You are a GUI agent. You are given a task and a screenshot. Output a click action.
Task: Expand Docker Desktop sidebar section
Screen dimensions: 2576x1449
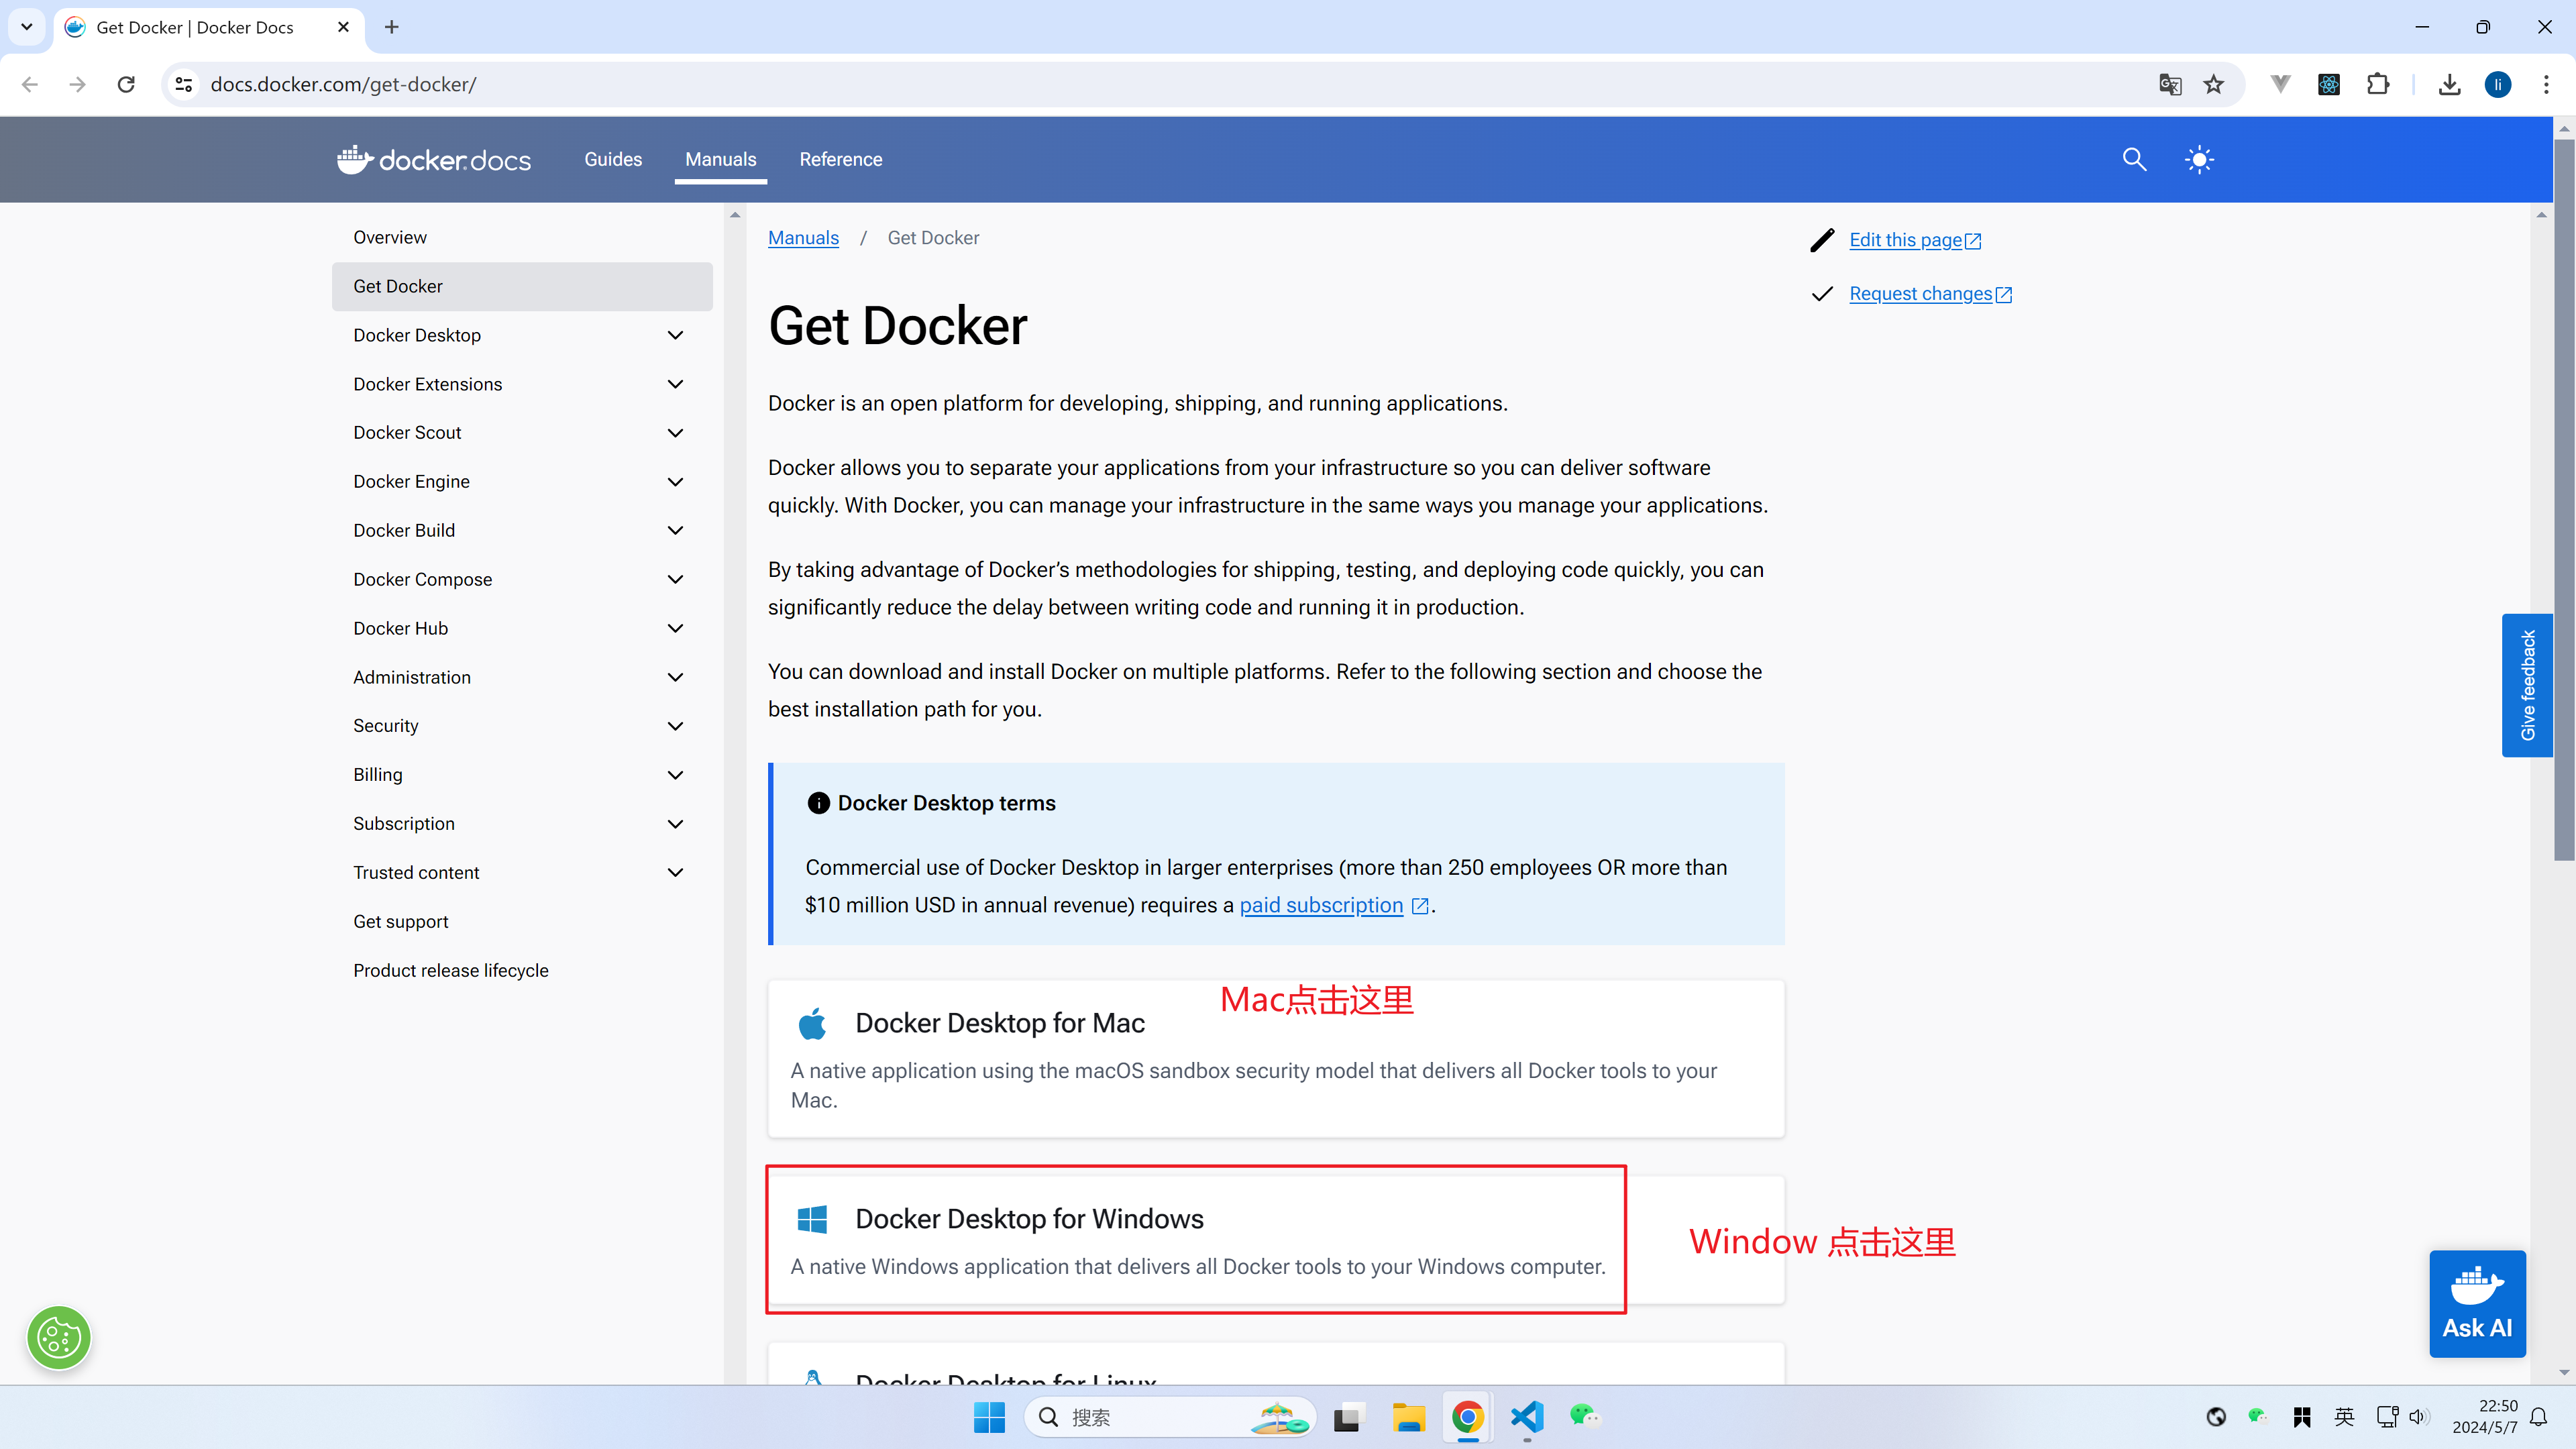(x=676, y=336)
